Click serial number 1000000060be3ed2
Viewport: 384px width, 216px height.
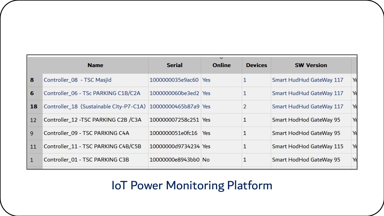[x=174, y=93]
